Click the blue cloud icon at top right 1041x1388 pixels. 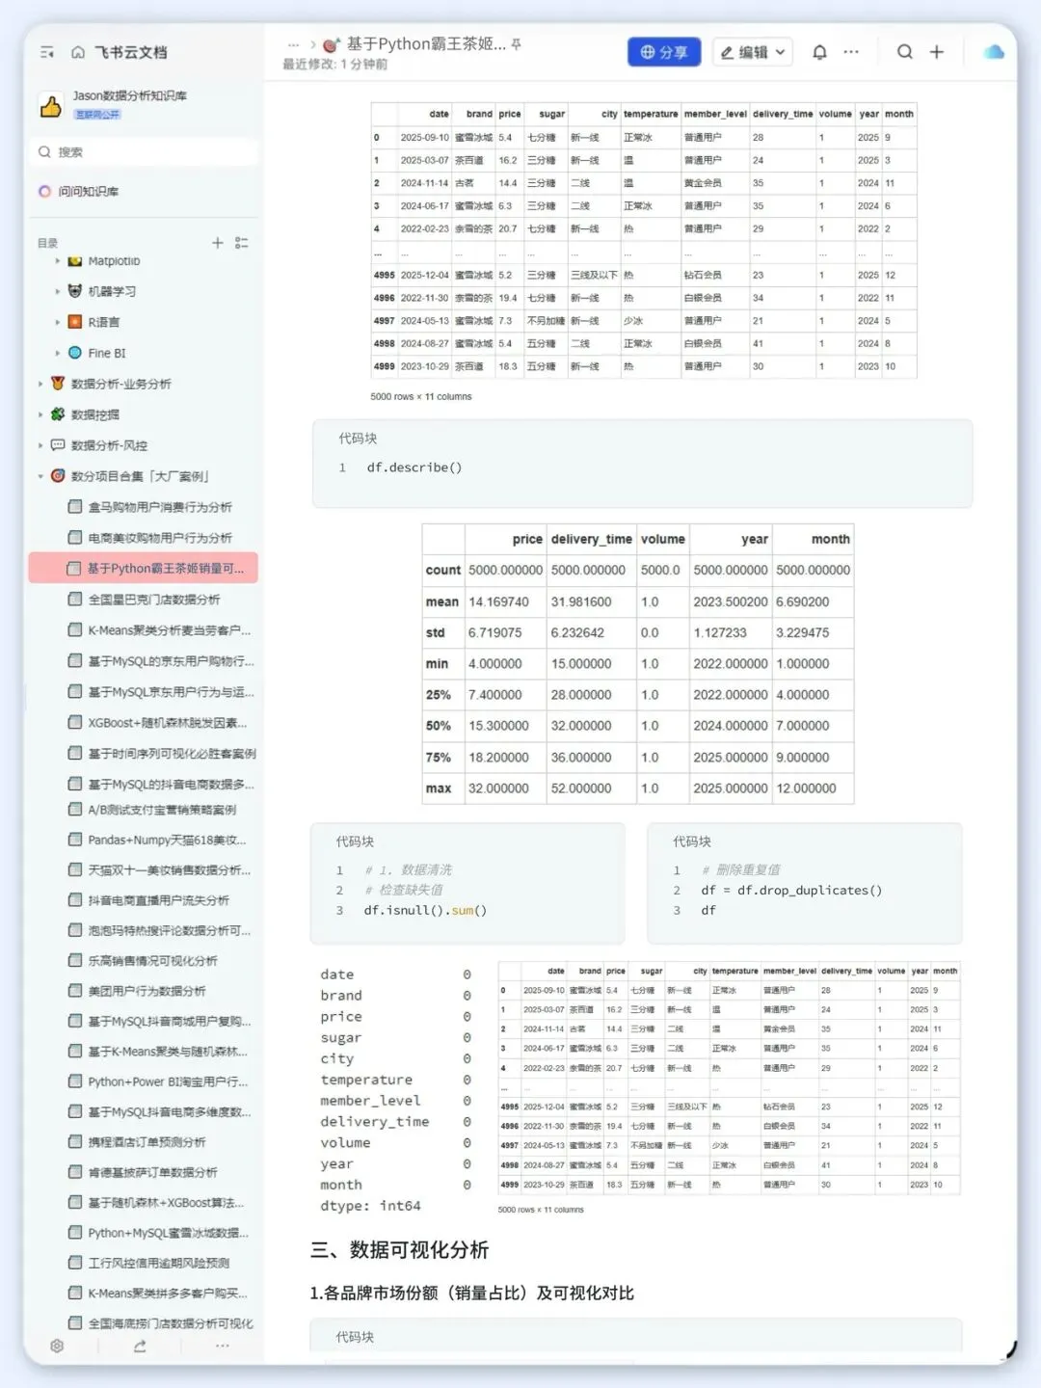994,52
